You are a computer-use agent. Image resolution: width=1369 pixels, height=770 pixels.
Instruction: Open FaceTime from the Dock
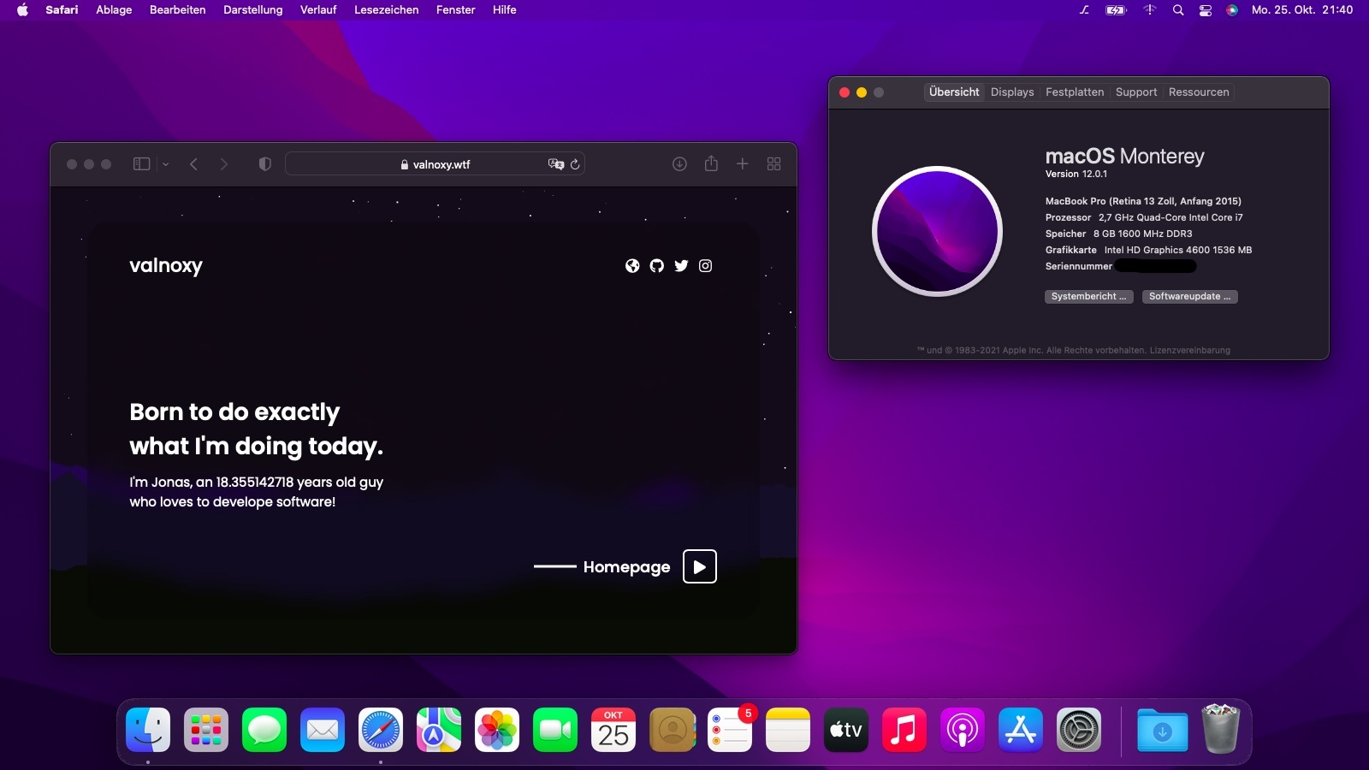555,730
